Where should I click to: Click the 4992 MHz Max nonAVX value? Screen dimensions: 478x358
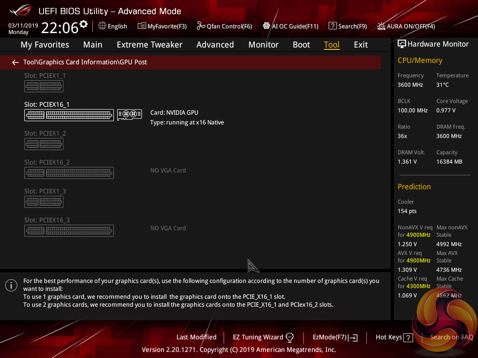pyautogui.click(x=449, y=244)
